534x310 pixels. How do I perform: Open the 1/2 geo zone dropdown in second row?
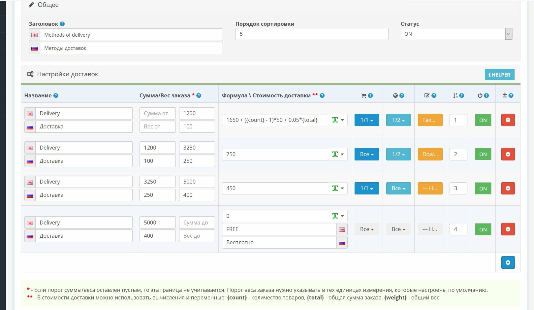398,154
